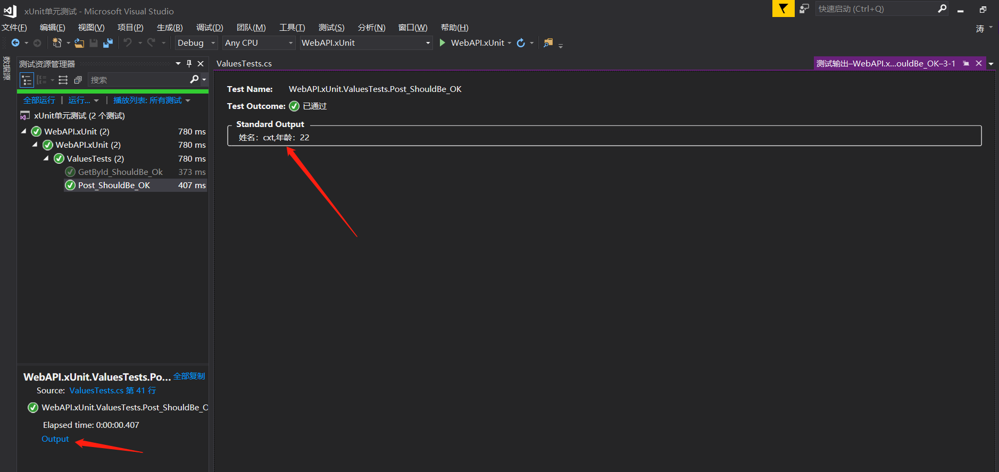Viewport: 999px width, 472px height.
Task: Click the green pass icon beside Post_ShouldBe_OK
Action: tap(70, 185)
